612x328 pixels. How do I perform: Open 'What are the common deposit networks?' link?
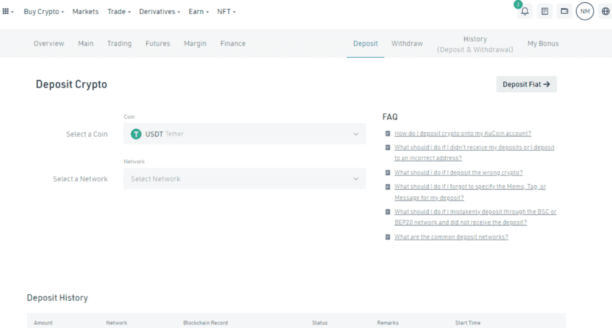tap(451, 237)
